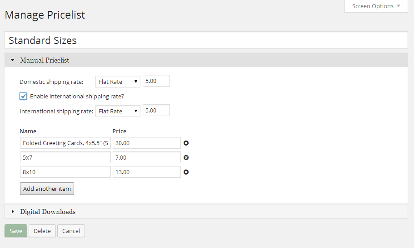414x248 pixels.
Task: Add another item to pricelist
Action: 47,189
